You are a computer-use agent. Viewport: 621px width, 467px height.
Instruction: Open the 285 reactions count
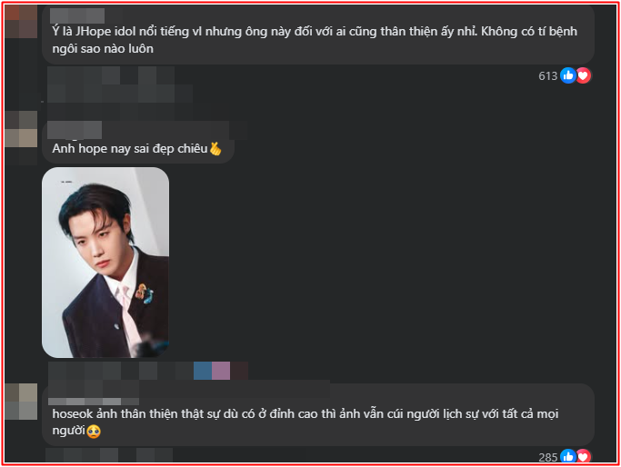tap(547, 457)
